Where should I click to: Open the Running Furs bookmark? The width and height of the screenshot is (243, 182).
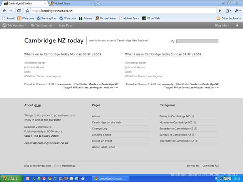pyautogui.click(x=47, y=19)
